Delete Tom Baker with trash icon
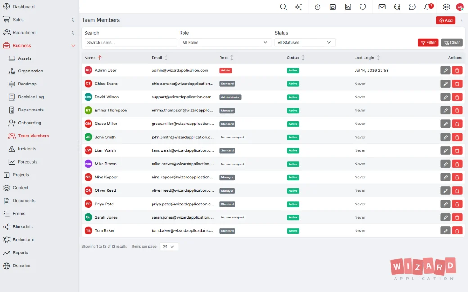 [x=457, y=230]
